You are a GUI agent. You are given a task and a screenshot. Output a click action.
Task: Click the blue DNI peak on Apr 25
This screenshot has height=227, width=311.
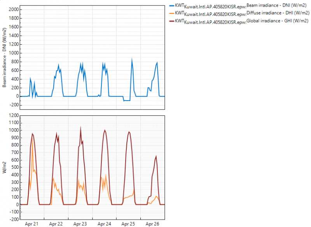click(132, 59)
